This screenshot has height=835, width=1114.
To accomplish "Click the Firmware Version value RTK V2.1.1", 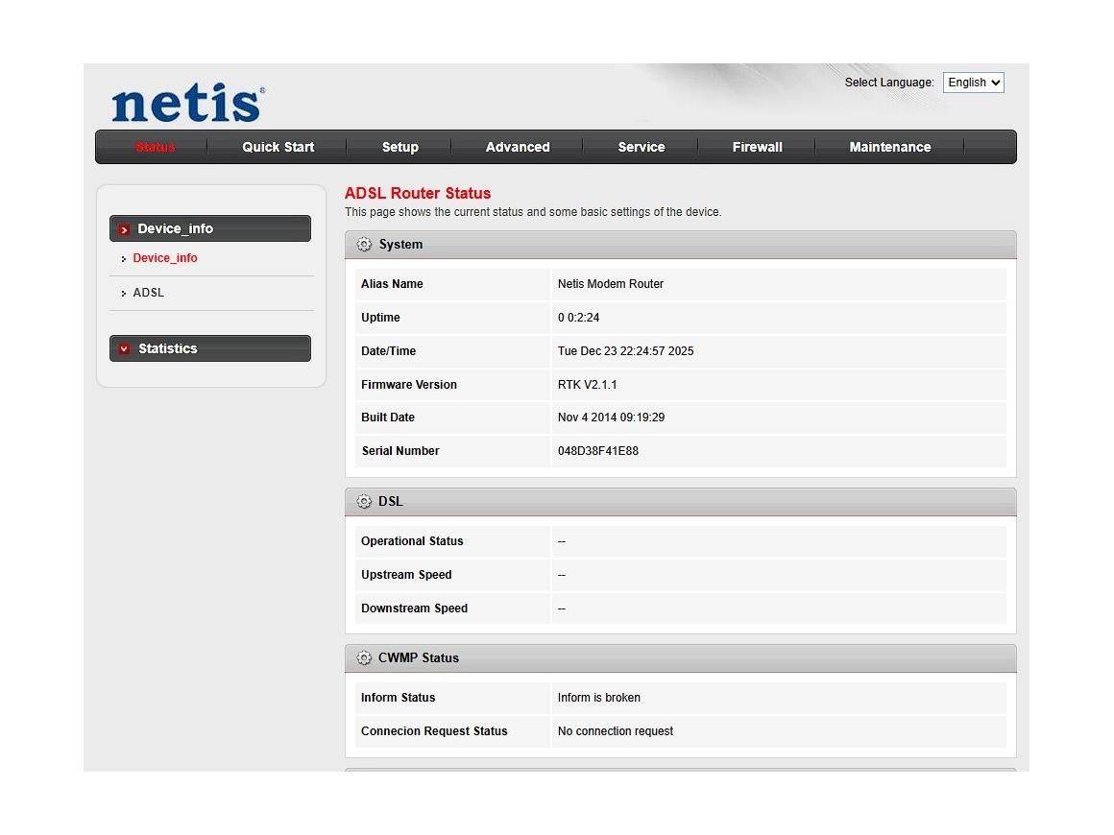I will tap(587, 385).
